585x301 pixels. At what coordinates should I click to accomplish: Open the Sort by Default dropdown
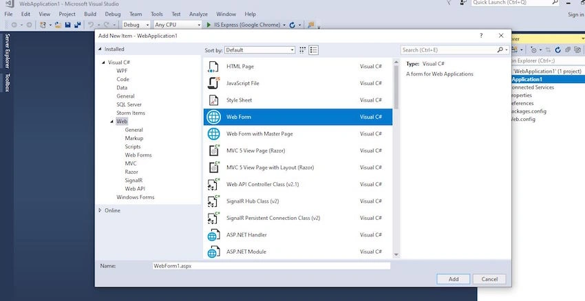click(x=259, y=50)
